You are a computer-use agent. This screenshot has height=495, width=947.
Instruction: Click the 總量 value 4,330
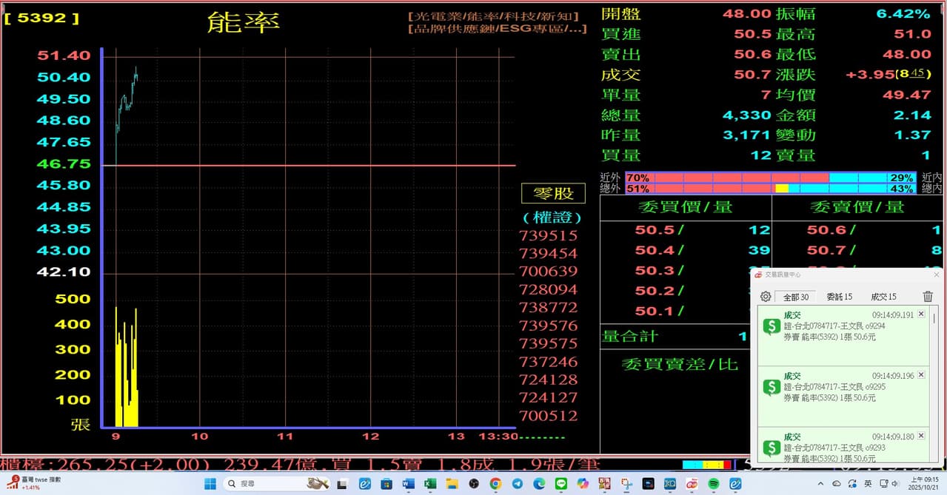tap(747, 115)
